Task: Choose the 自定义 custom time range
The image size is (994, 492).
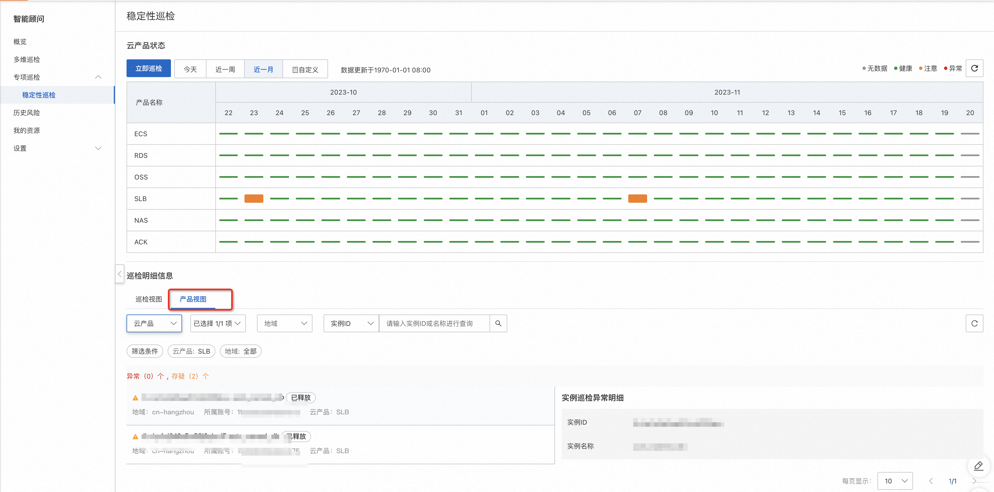Action: tap(305, 69)
